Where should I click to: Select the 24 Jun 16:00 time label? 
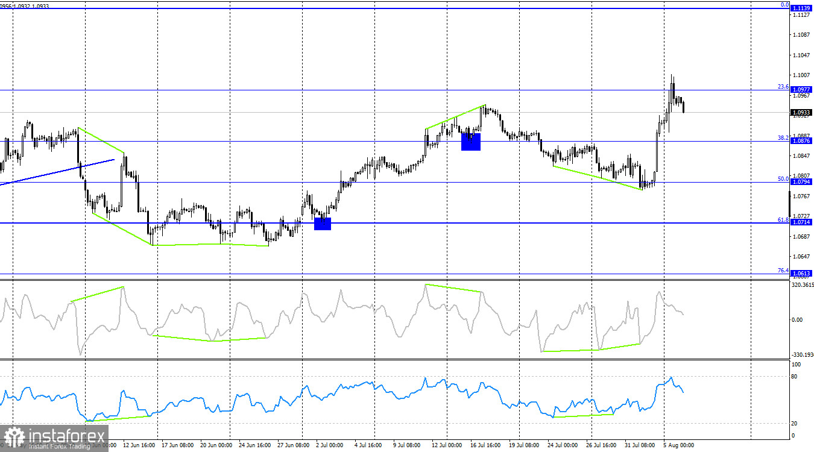(x=255, y=445)
